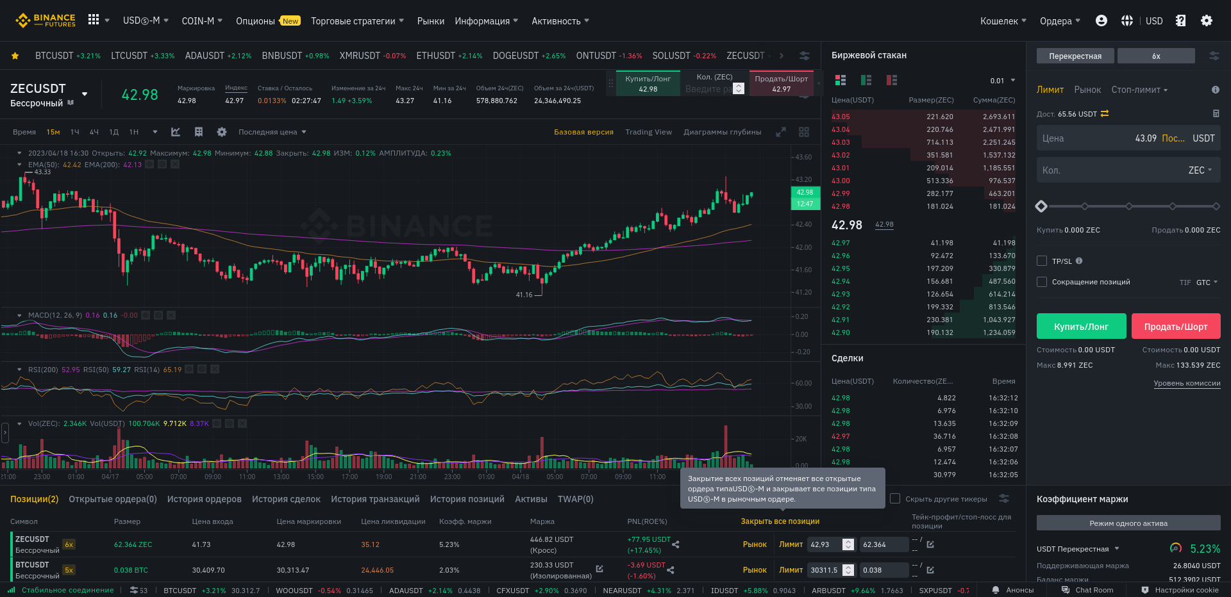The height and width of the screenshot is (597, 1231).
Task: Open the language globe icon
Action: (1127, 20)
